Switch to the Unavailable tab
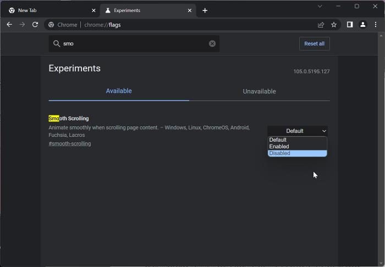This screenshot has width=385, height=267. click(259, 91)
